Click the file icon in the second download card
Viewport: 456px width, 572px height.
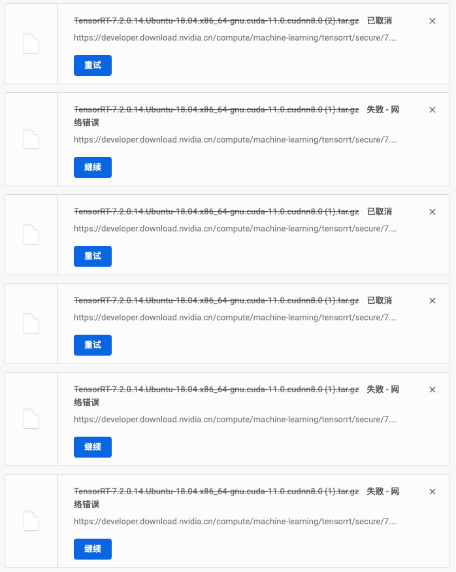tap(31, 139)
